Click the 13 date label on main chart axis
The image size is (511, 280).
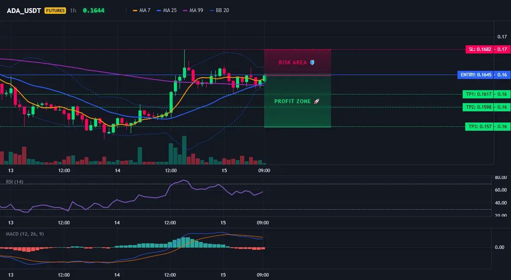pyautogui.click(x=11, y=170)
